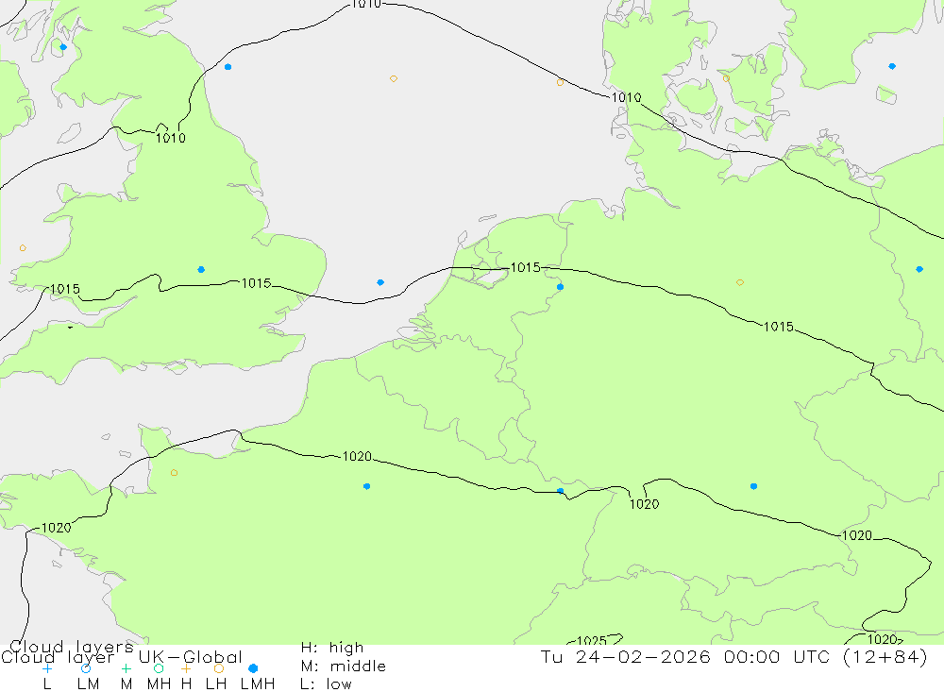The height and width of the screenshot is (692, 944).
Task: Select blue dot at Netherlands-Germany border
Action: tap(560, 287)
